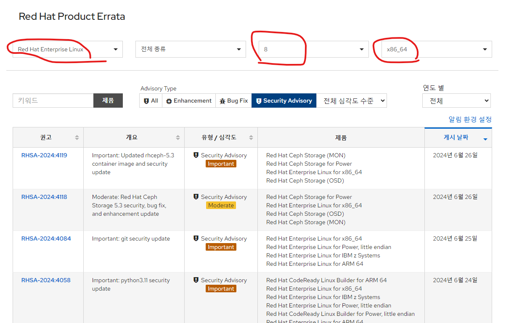This screenshot has height=323, width=514.
Task: Click 'Important: git security update' summary
Action: pyautogui.click(x=131, y=238)
